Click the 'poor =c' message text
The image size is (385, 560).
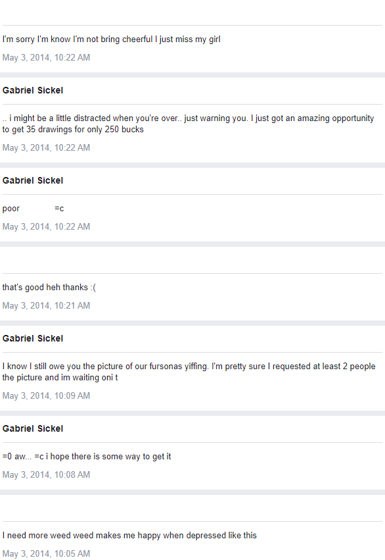click(x=33, y=209)
